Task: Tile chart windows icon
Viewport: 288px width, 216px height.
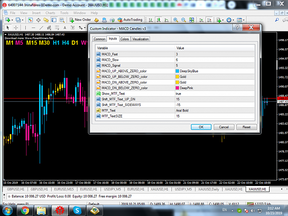Action: click(192, 20)
